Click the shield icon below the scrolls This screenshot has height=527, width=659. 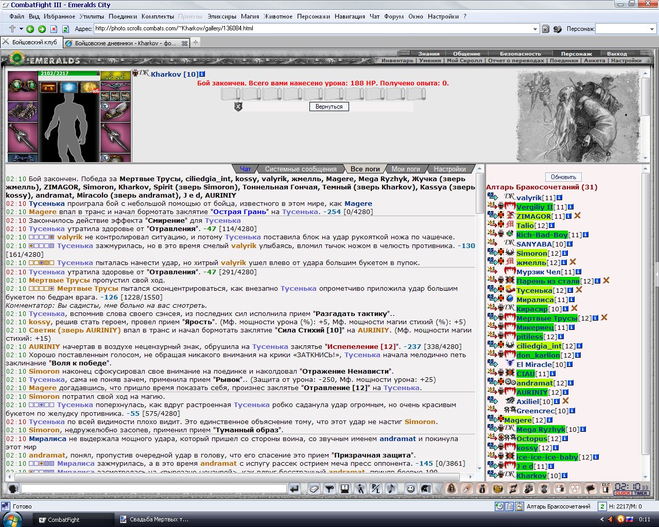tap(238, 107)
